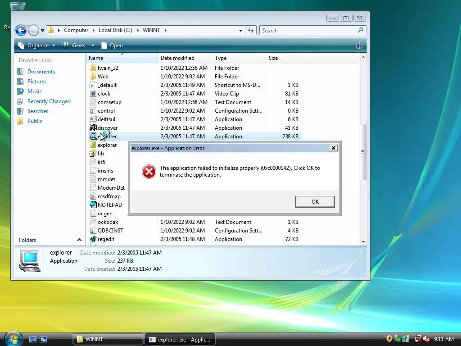Refresh the WINNT folder view
This screenshot has width=461, height=346.
(251, 30)
